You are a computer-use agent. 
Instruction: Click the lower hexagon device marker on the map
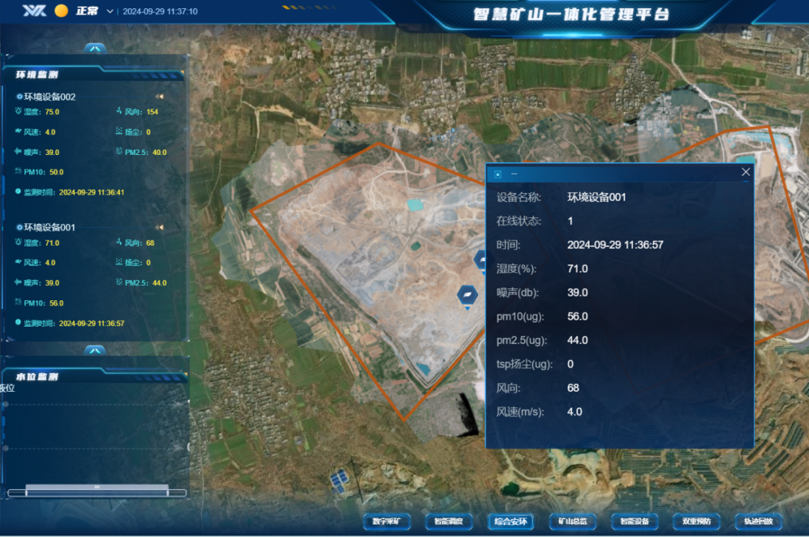point(467,295)
